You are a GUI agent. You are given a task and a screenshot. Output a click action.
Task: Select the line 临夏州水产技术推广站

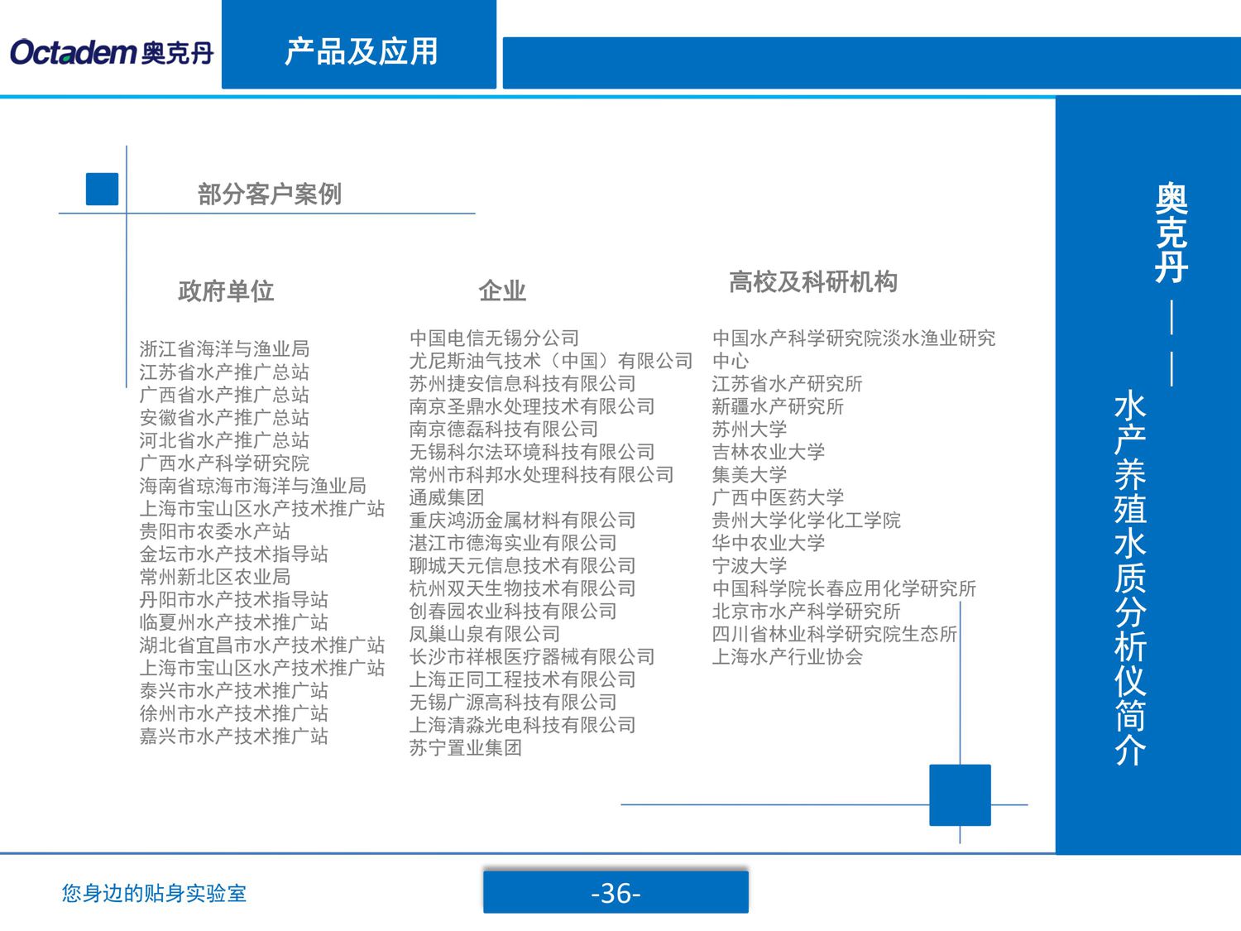234,622
